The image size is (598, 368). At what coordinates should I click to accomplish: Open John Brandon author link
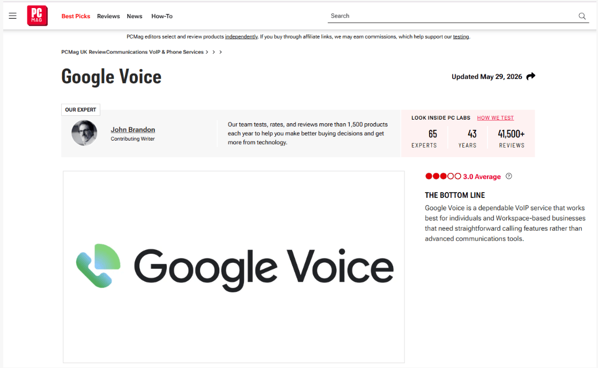132,130
